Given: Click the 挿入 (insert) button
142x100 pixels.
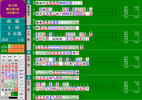Looking at the screenshot, I should [16, 57].
